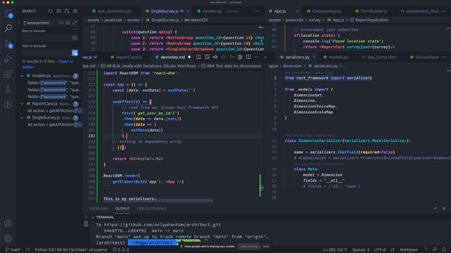This screenshot has height=253, width=451.
Task: Toggle search only in open editors
Action: tap(75, 37)
